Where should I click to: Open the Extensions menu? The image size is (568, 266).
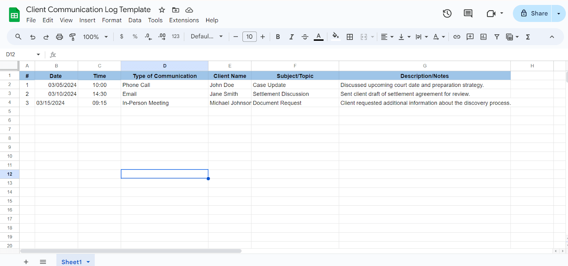184,20
